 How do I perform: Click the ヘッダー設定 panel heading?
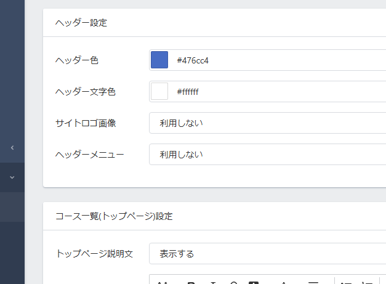pyautogui.click(x=81, y=23)
